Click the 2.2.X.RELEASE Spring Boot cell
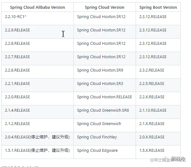The image size is (191, 167). (x=158, y=99)
